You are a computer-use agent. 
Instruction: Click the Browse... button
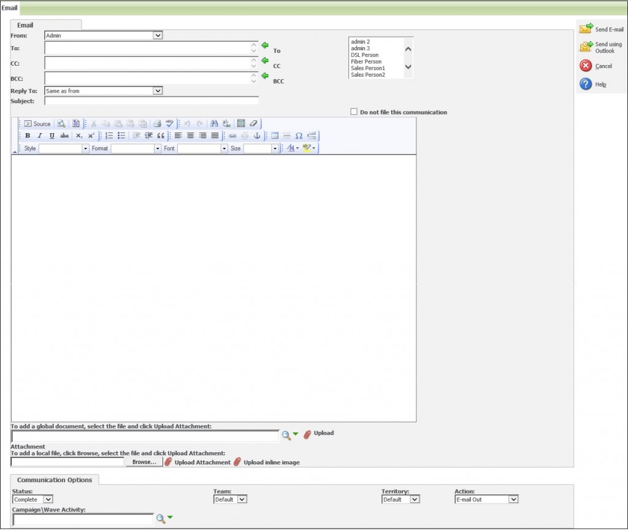144,462
